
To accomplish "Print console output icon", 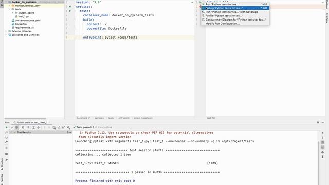I will click(x=322, y=152).
